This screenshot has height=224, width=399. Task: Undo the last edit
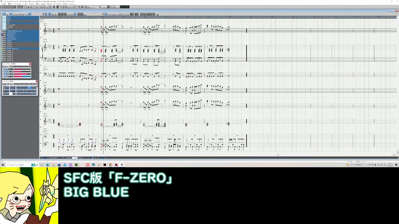[x=18, y=7]
